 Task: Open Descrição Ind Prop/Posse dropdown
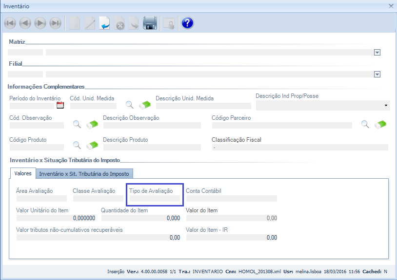386,105
